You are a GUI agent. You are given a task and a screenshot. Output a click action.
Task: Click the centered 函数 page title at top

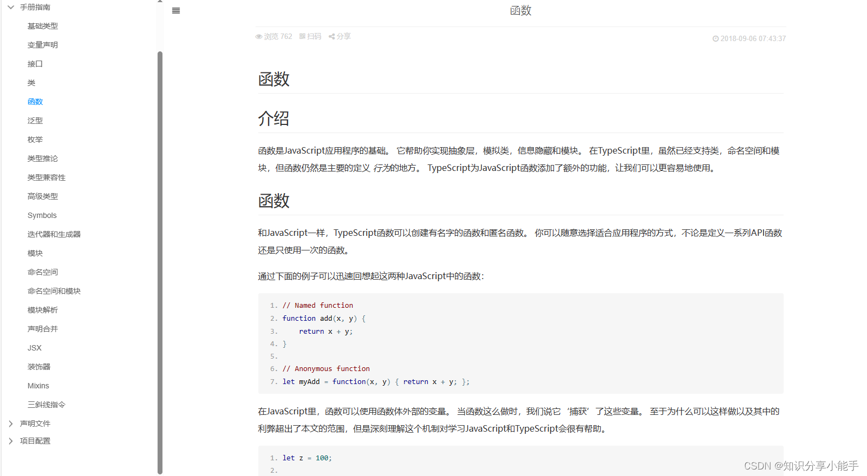(x=520, y=11)
